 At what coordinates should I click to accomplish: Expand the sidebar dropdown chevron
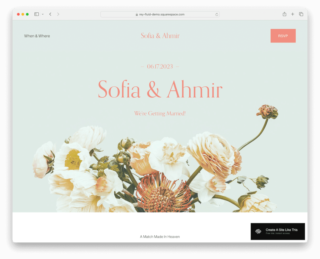[x=42, y=14]
